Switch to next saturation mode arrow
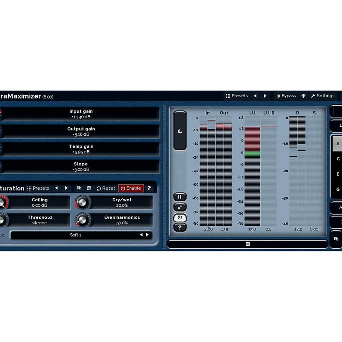This screenshot has width=342, height=342. point(147,235)
